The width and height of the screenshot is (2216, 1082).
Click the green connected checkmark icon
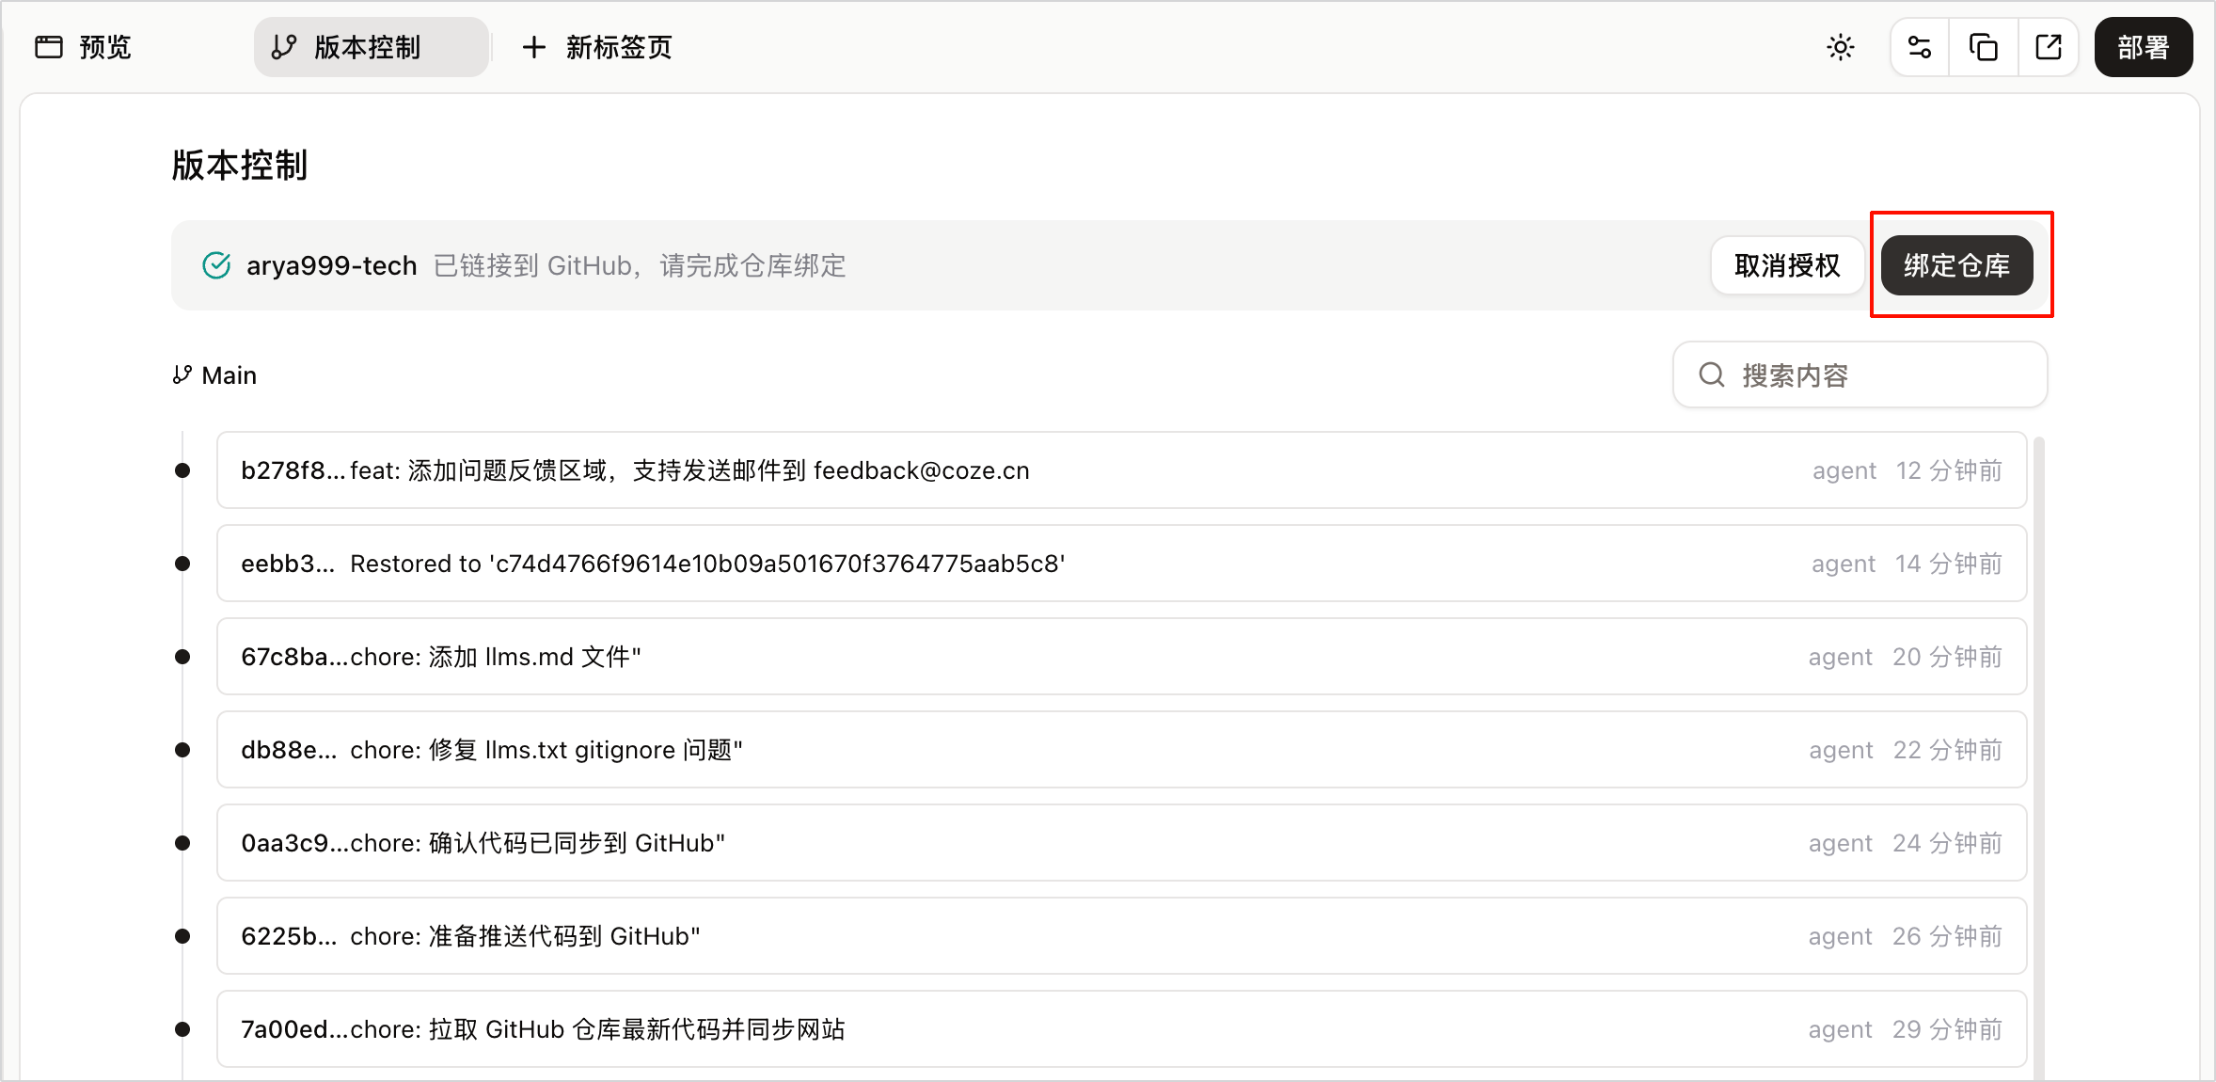pos(216,265)
